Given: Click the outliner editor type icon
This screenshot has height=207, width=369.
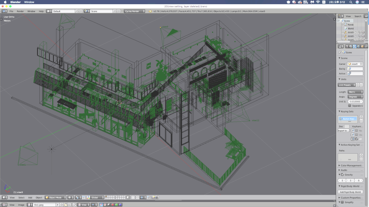Looking at the screenshot, I should (340, 16).
